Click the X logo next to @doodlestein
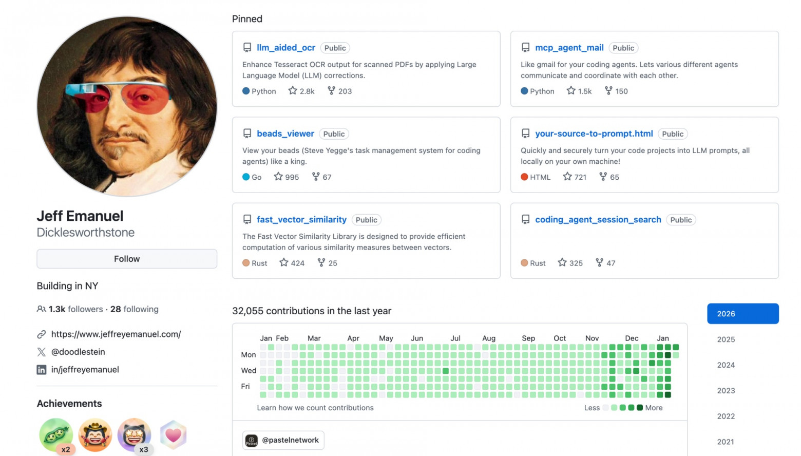The width and height of the screenshot is (801, 456). pyautogui.click(x=42, y=352)
